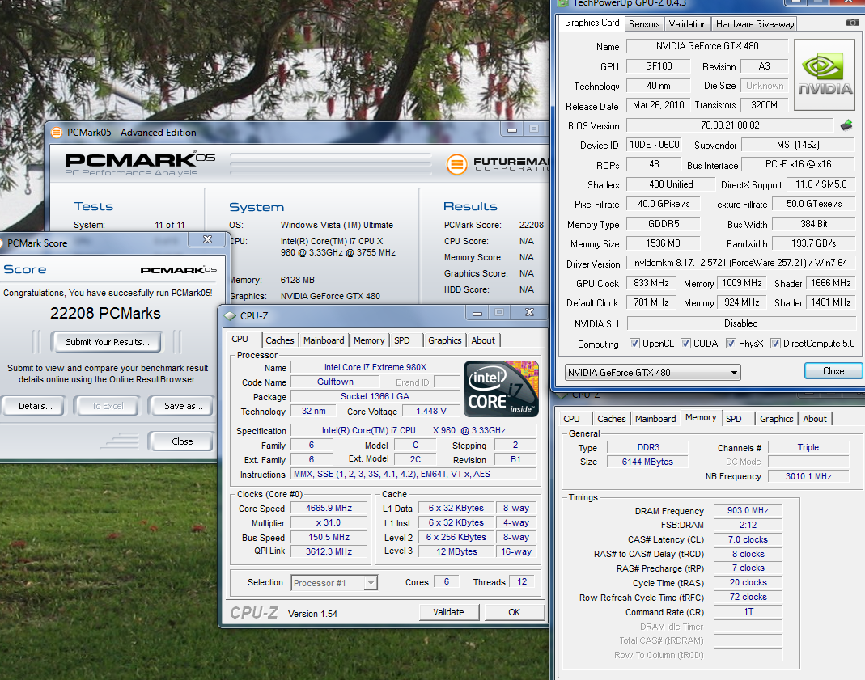Toggle the CUDA checkbox
This screenshot has width=865, height=680.
coord(685,344)
